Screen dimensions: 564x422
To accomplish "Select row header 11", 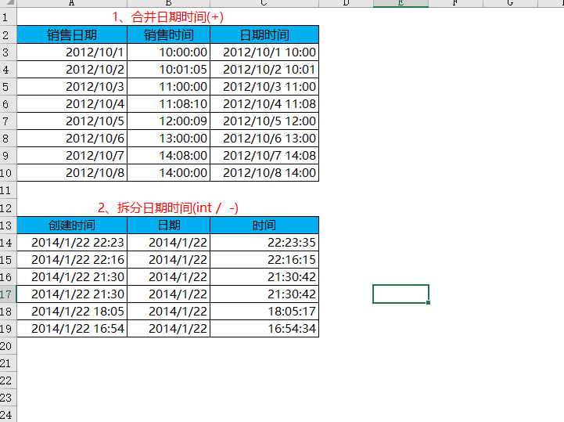I will pyautogui.click(x=8, y=190).
